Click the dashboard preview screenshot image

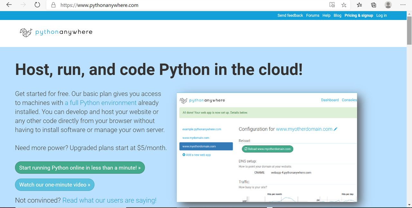pos(267,147)
